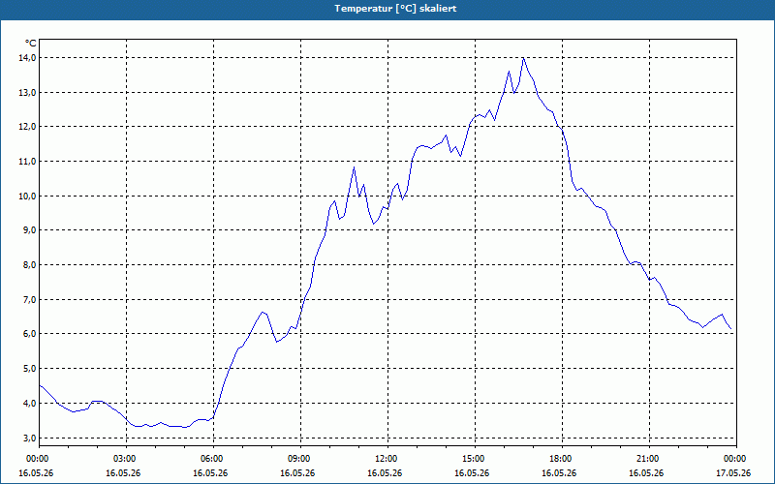The image size is (775, 484).
Task: Click the 7,0 label on the y-axis
Action: [30, 300]
